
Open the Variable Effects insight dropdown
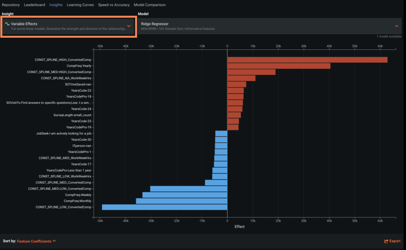click(69, 27)
